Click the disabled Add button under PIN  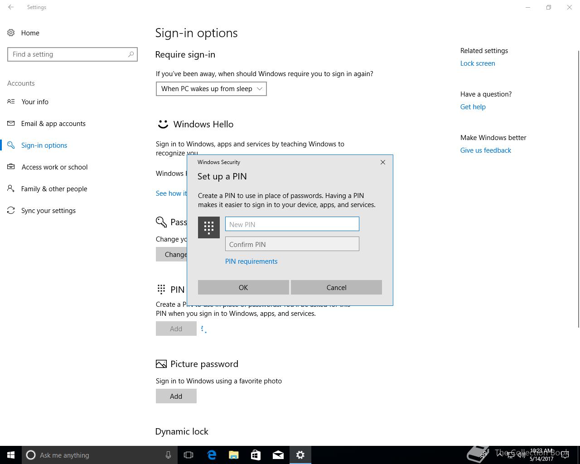pos(176,329)
